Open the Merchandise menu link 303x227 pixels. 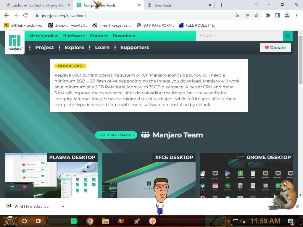point(44,36)
